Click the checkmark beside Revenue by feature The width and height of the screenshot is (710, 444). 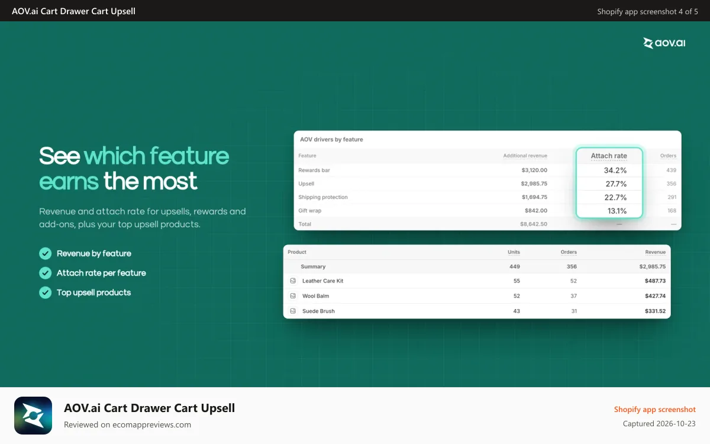pos(46,253)
